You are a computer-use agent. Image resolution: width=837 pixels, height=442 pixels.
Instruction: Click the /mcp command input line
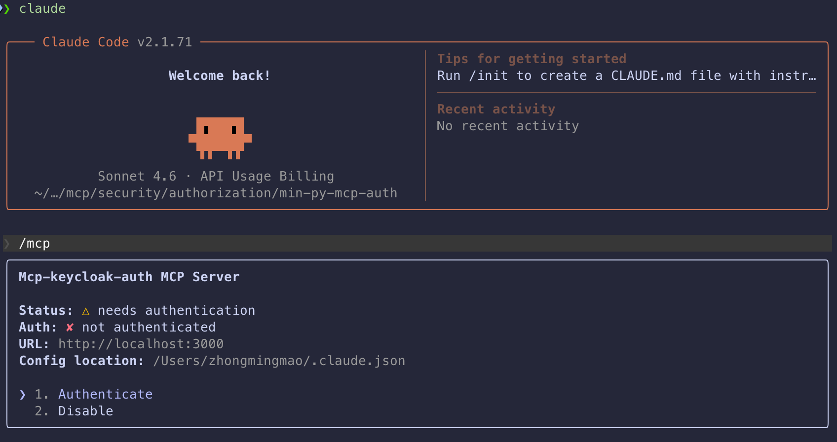pyautogui.click(x=35, y=244)
